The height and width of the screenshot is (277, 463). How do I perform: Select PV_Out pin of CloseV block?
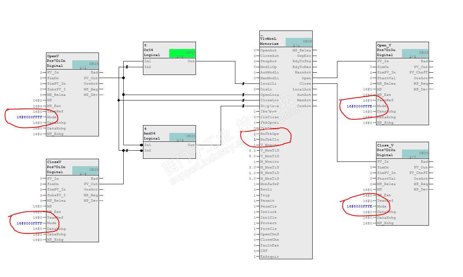(91, 184)
